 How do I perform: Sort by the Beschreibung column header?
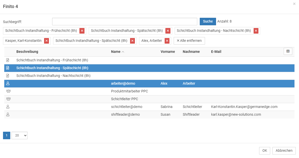point(27,52)
